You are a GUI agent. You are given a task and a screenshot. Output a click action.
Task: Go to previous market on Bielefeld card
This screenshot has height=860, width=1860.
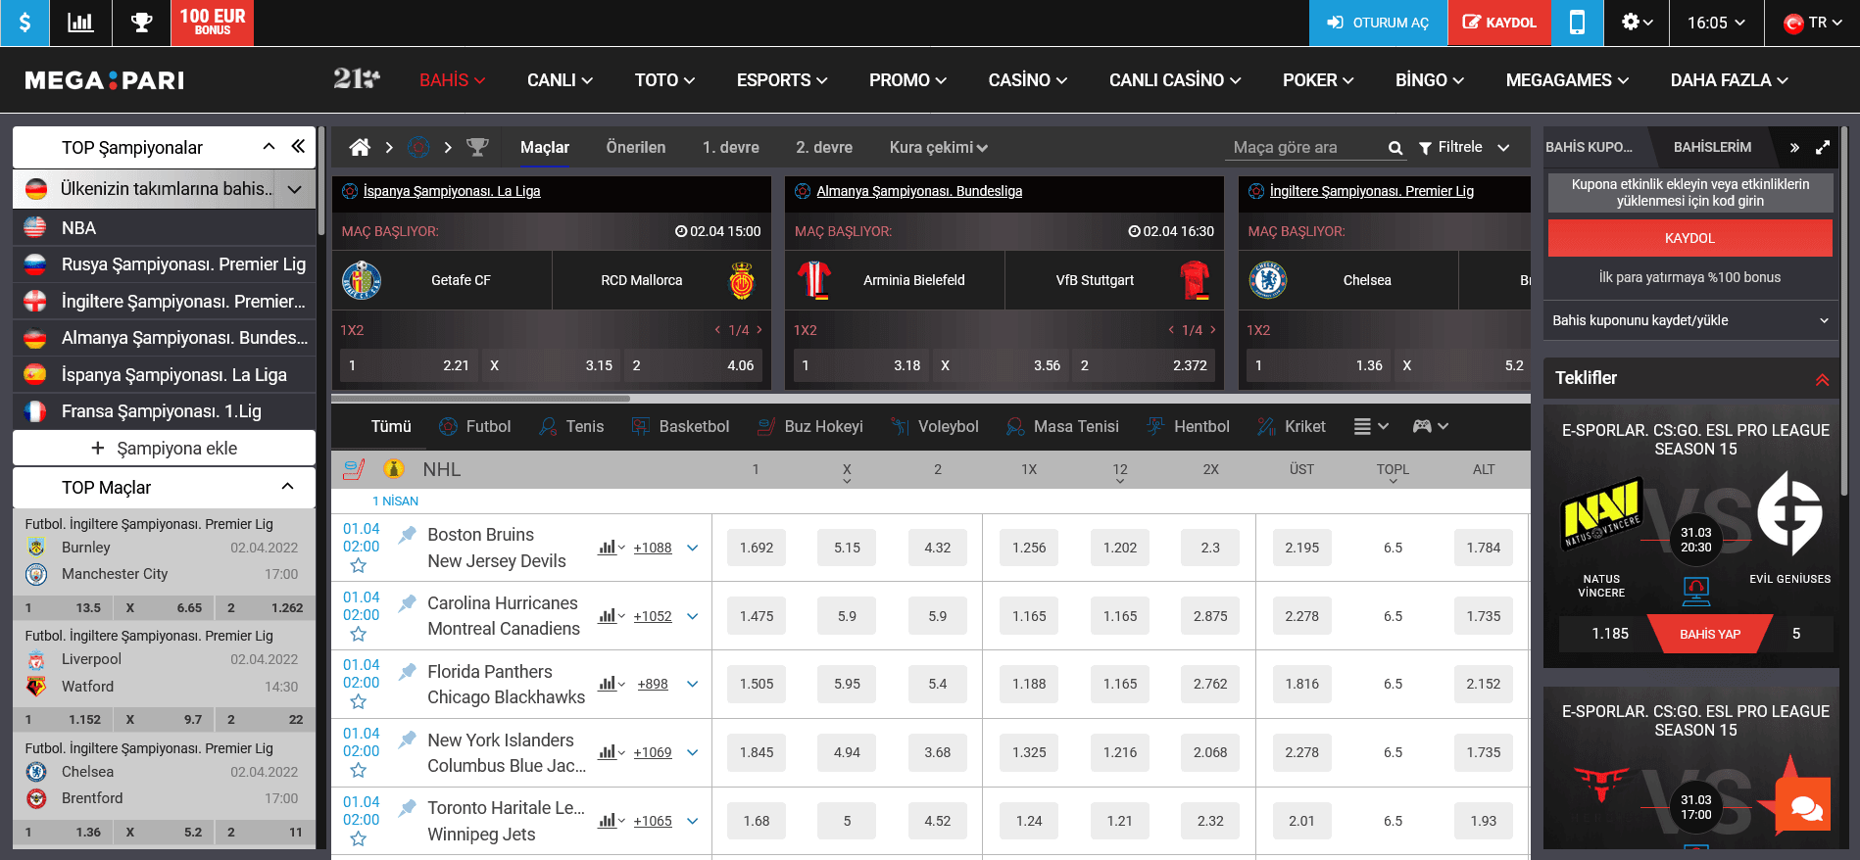[x=1171, y=330]
